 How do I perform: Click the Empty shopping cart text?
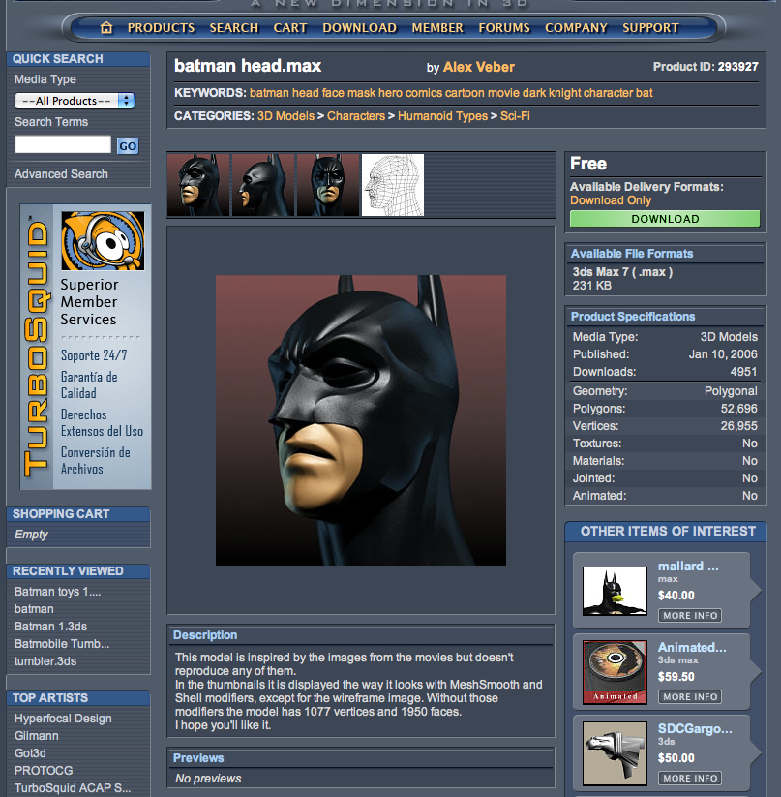[31, 535]
